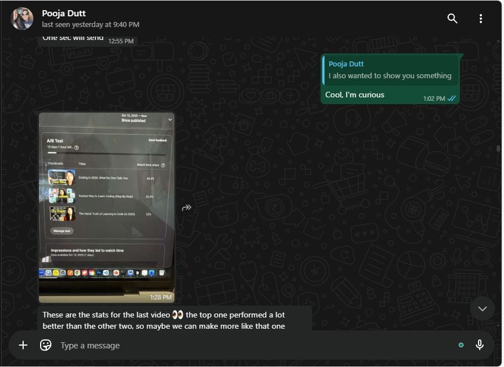This screenshot has width=504, height=367.
Task: Click the chat's vertical scrollbar
Action: pos(498,149)
